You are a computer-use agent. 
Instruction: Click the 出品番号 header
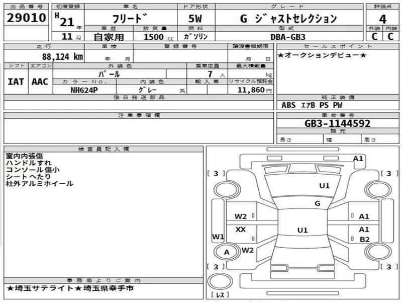[x=26, y=7]
